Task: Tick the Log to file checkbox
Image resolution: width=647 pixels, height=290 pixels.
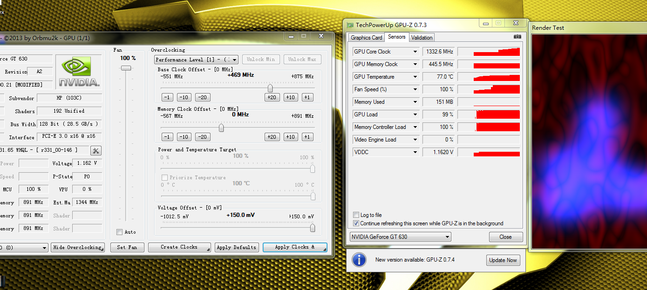Action: pos(356,215)
